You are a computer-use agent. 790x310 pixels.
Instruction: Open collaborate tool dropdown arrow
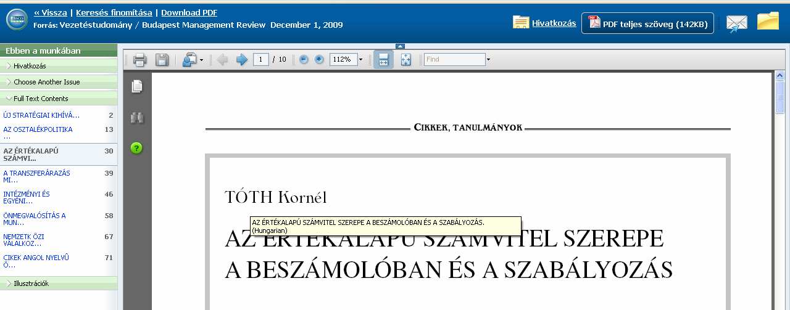201,60
